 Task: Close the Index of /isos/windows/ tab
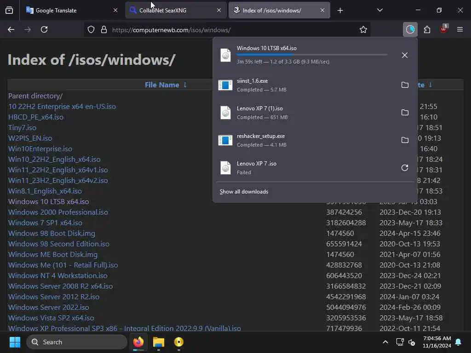coord(322,10)
